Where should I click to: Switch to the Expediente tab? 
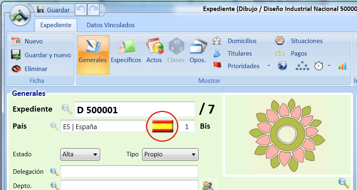56,25
